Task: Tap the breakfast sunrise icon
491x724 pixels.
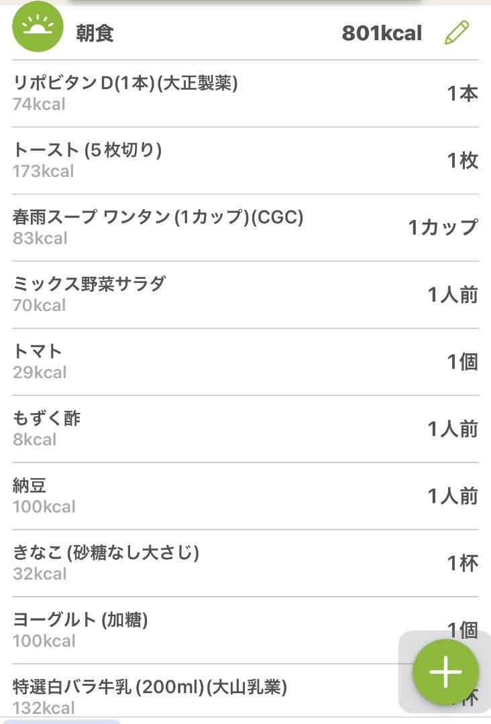Action: 38,27
